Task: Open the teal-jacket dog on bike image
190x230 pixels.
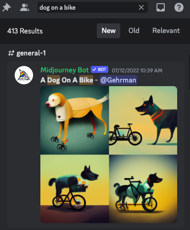Action: [143, 189]
